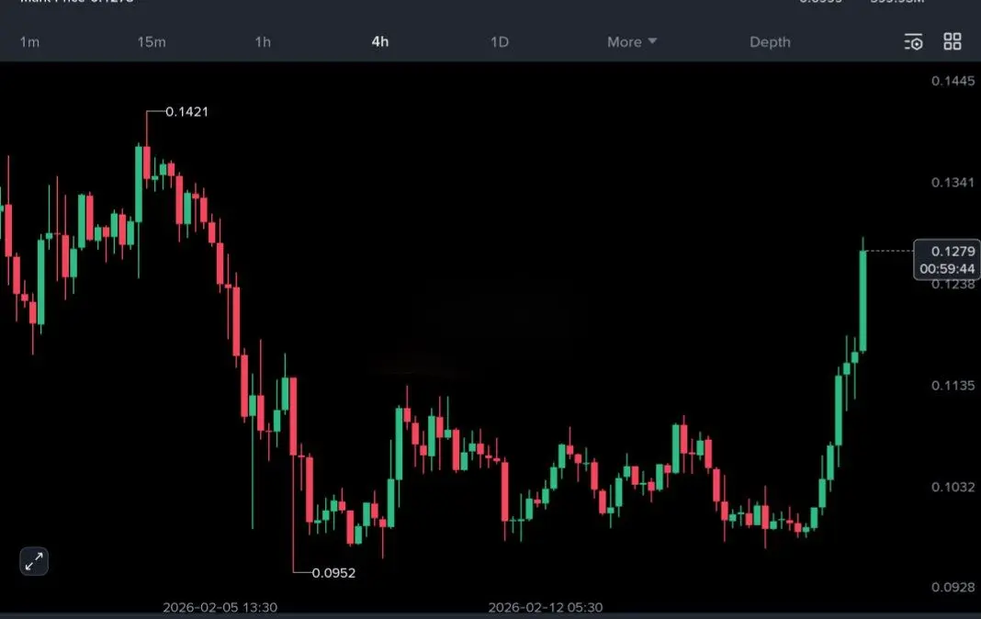Click the 0.0952 low price label
The image size is (981, 619).
333,573
